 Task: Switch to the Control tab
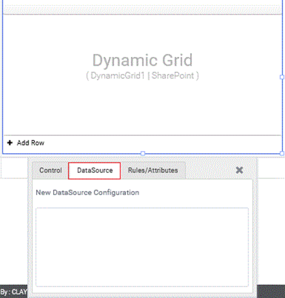tap(50, 171)
